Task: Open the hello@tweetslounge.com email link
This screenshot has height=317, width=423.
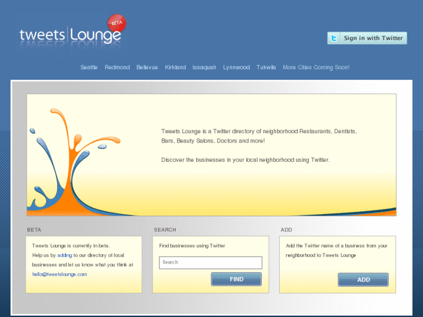Action: pos(59,275)
